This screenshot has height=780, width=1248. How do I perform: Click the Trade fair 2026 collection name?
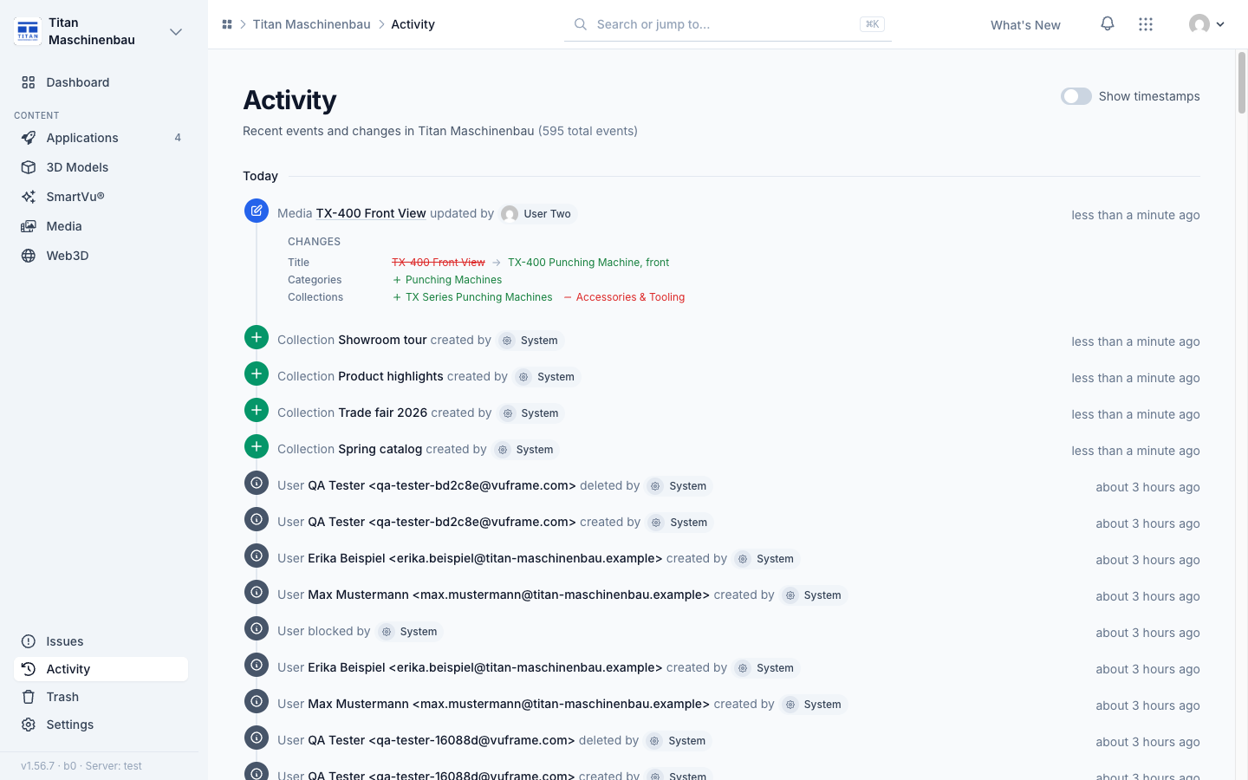tap(383, 413)
